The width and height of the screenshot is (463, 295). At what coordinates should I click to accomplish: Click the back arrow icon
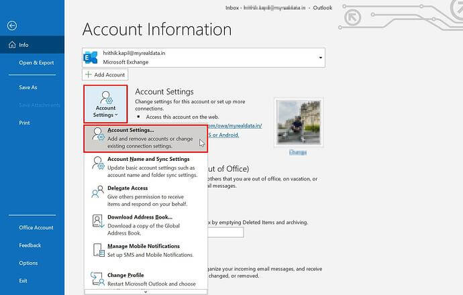[11, 25]
